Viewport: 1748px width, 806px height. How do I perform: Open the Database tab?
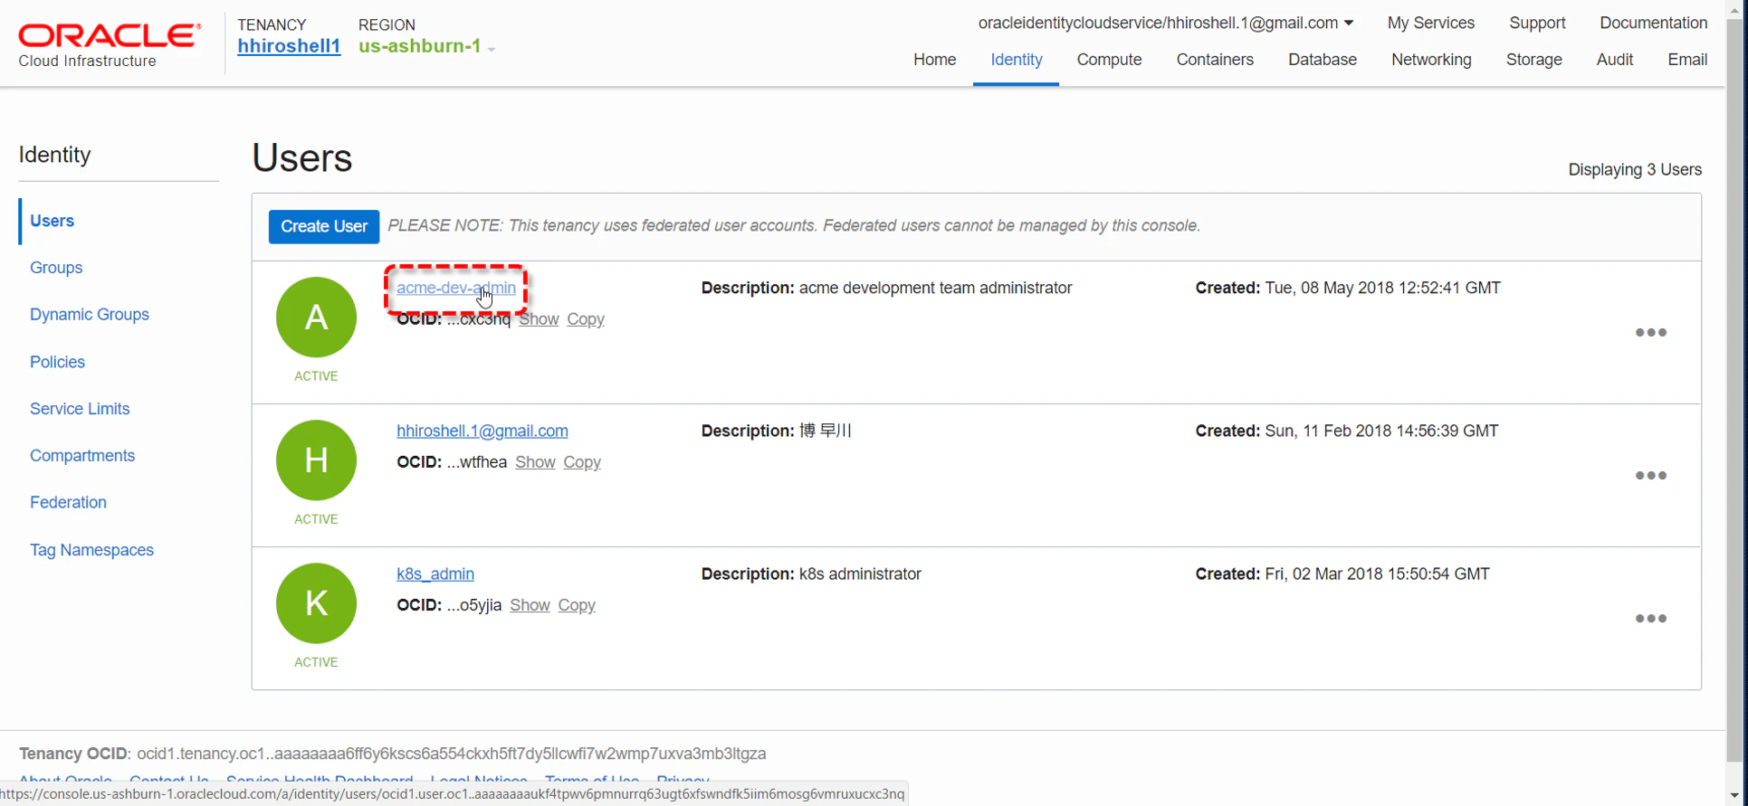click(x=1322, y=60)
